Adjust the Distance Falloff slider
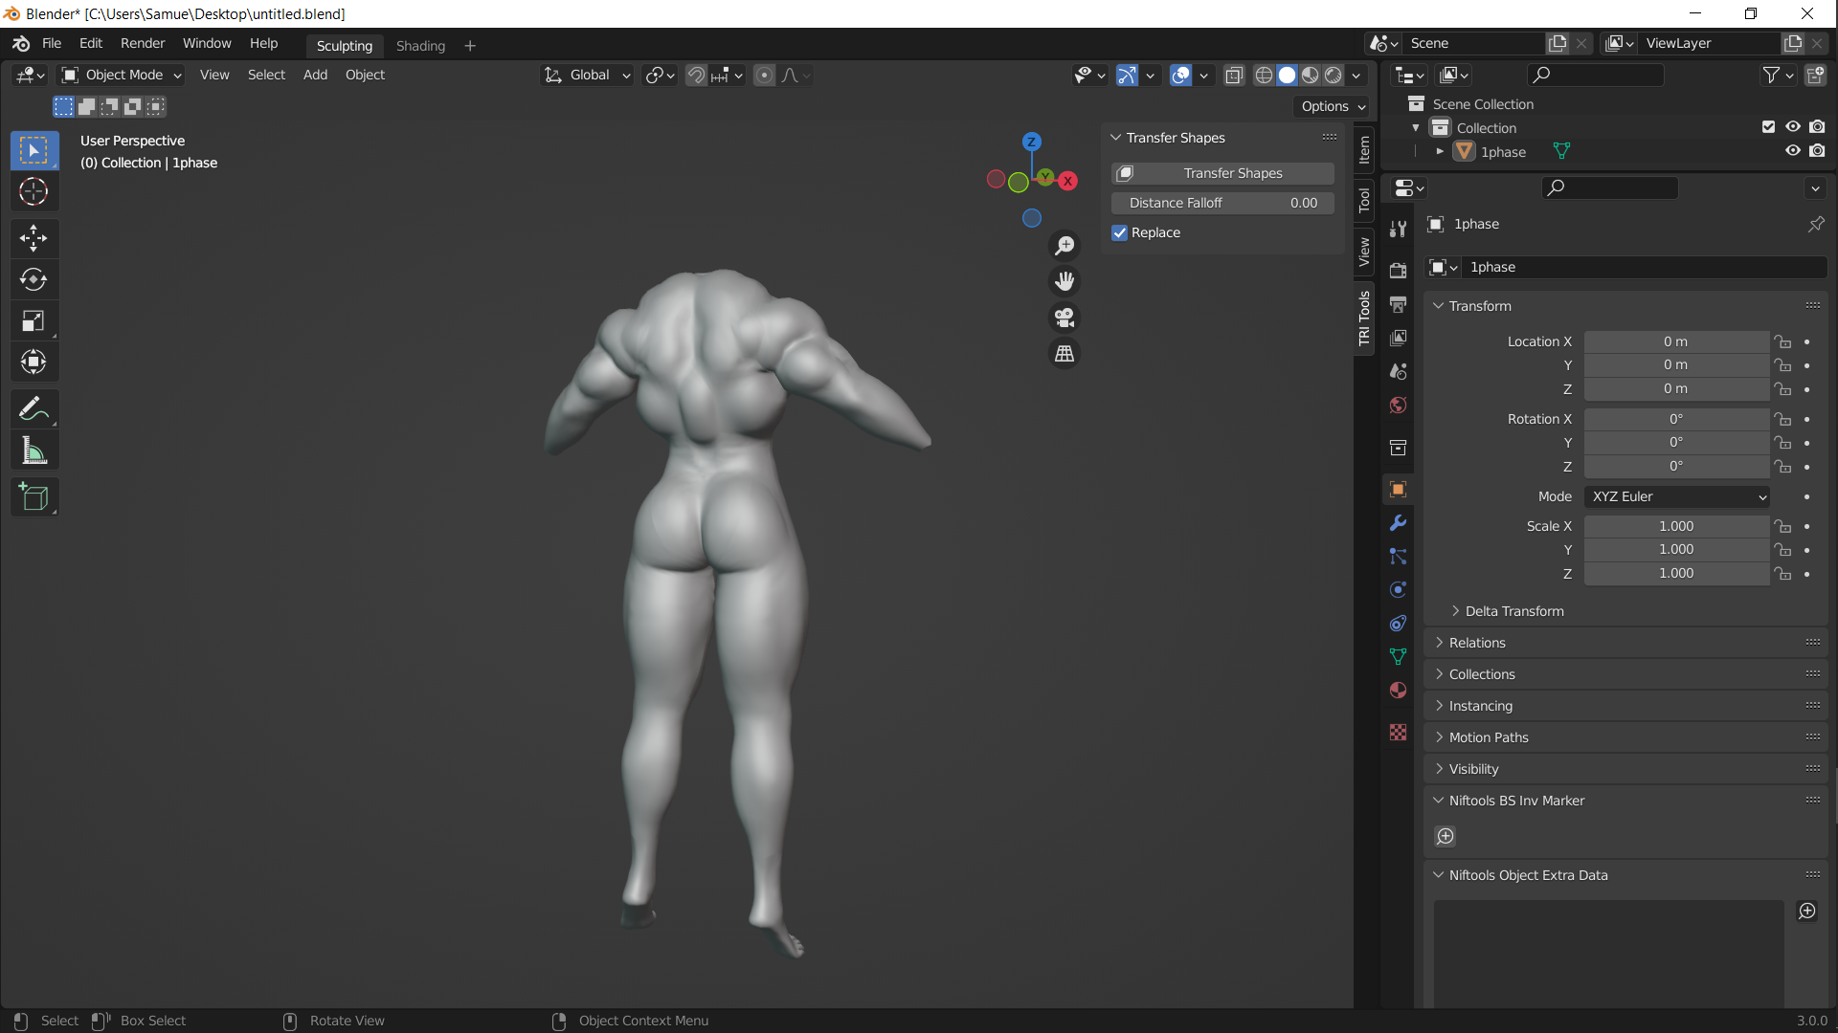This screenshot has height=1033, width=1838. pos(1222,203)
